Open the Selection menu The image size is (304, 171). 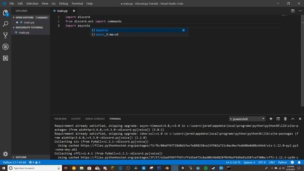click(32, 3)
